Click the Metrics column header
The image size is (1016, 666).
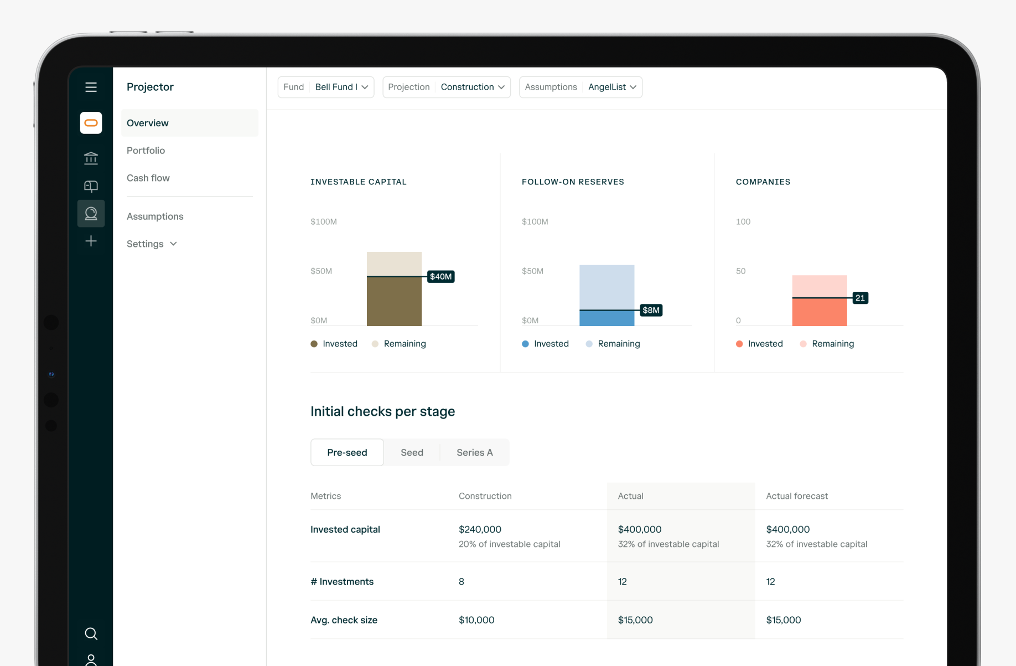coord(325,496)
